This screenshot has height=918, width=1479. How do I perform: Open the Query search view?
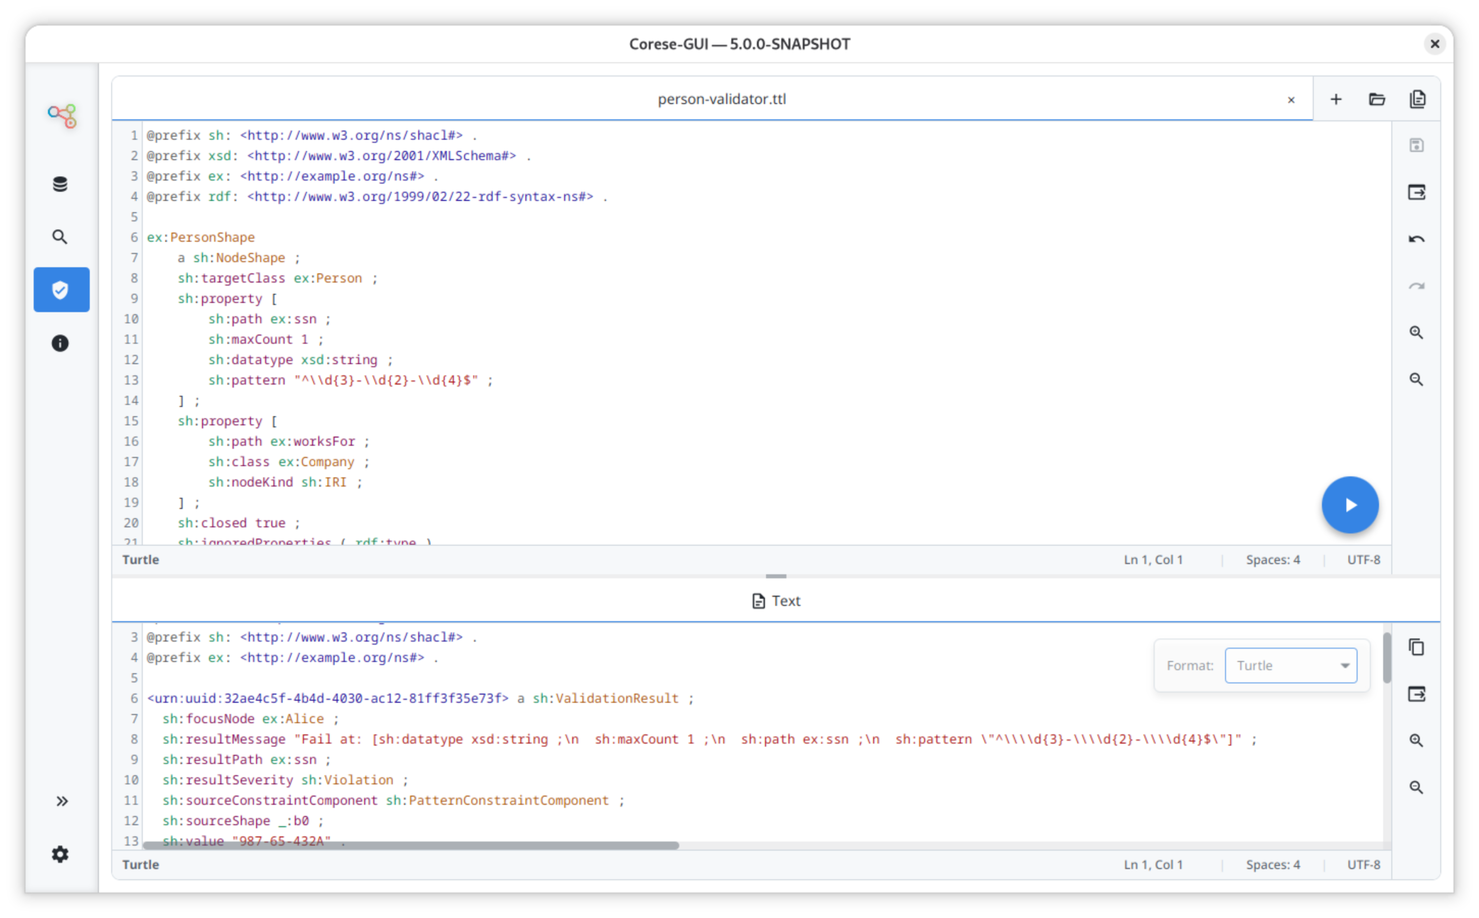point(60,237)
